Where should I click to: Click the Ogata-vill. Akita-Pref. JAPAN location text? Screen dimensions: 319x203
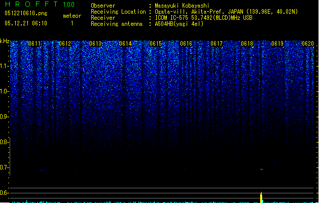click(x=226, y=12)
